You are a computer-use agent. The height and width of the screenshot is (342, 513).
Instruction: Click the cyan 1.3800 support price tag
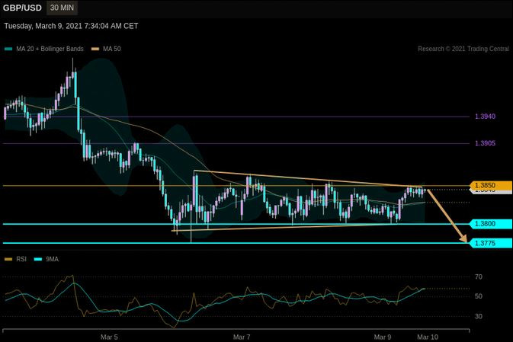pyautogui.click(x=491, y=224)
